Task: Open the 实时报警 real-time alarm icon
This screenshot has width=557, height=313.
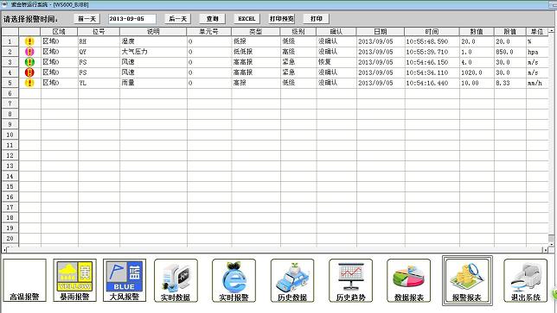Action: [234, 280]
